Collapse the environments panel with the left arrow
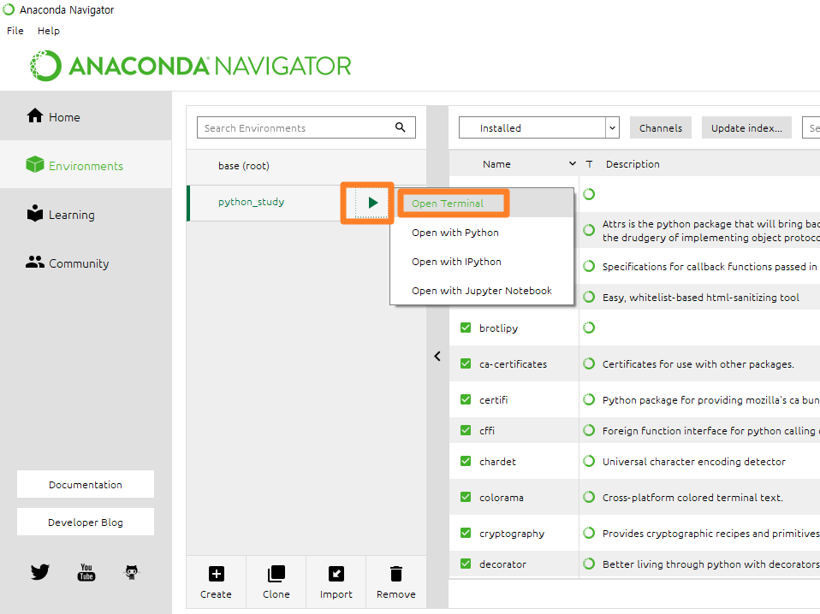820x614 pixels. coord(437,357)
